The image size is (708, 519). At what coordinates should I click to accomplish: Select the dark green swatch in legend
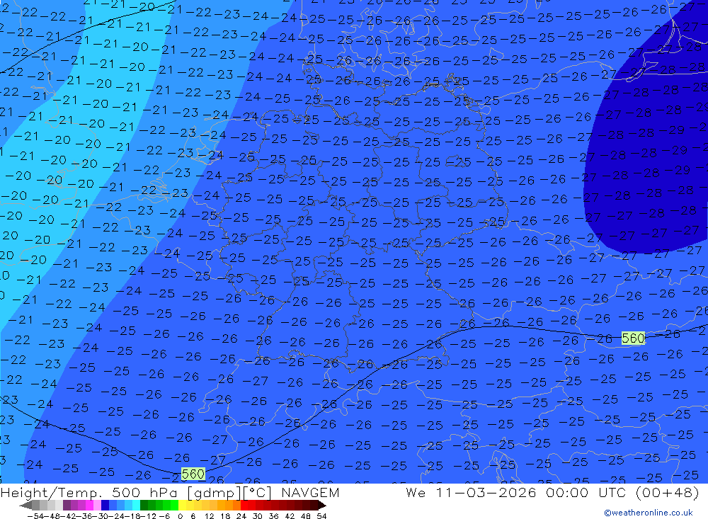pos(144,506)
